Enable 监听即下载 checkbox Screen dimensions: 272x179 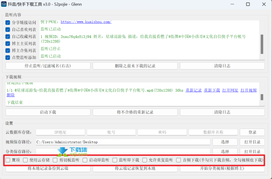[115, 160]
